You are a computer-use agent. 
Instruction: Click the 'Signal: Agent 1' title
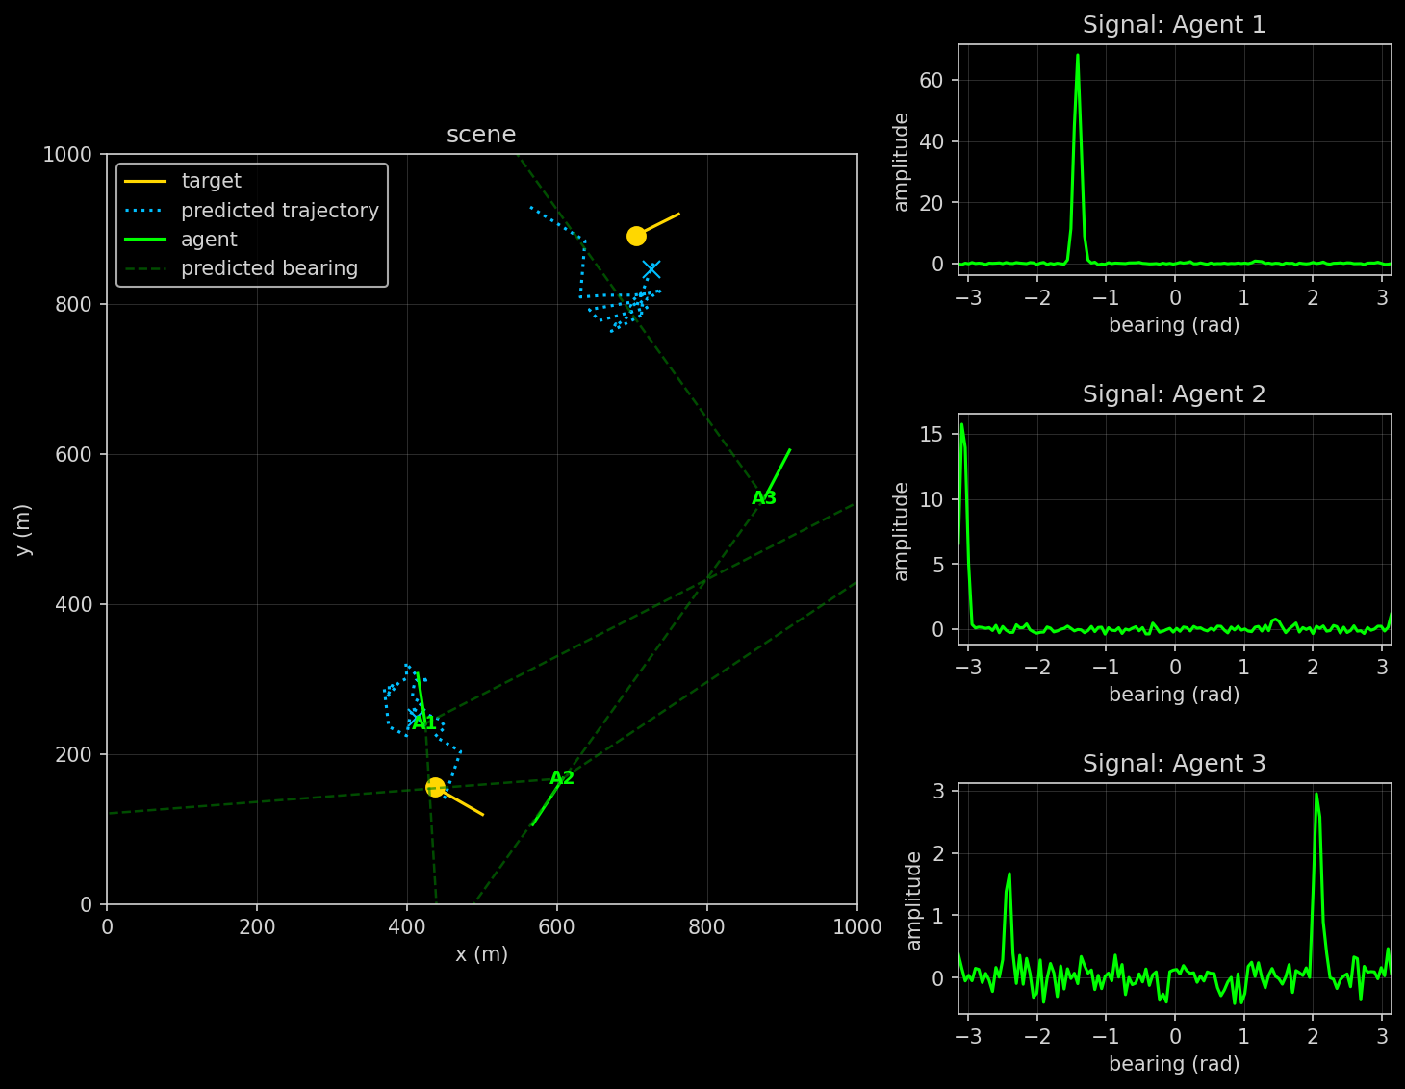click(x=1174, y=25)
